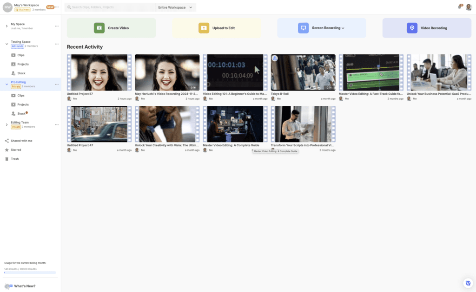The height and width of the screenshot is (292, 476).
Task: Collapse the Testing Space chevron
Action: pyautogui.click(x=7, y=44)
